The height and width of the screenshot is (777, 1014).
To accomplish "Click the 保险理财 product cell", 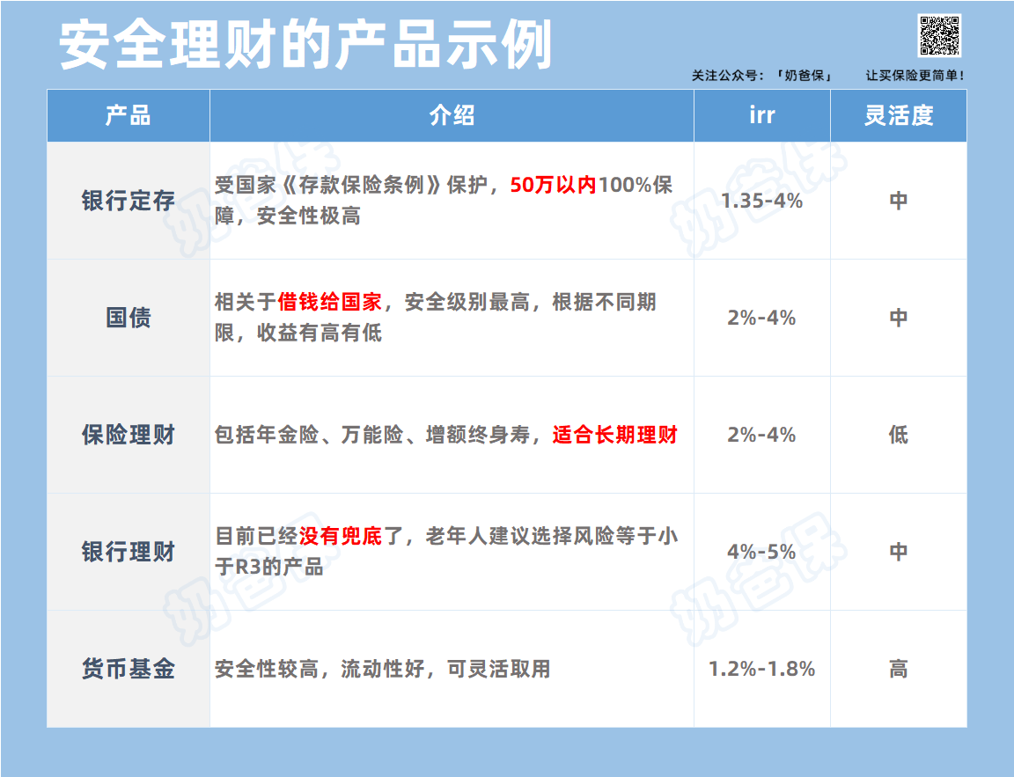I will [129, 435].
